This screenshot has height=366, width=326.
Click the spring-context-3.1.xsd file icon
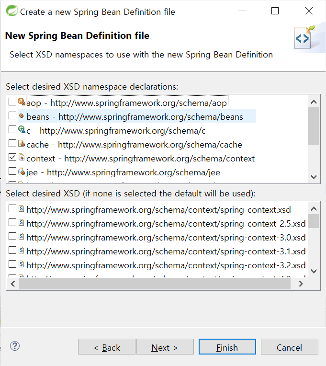tap(22, 250)
